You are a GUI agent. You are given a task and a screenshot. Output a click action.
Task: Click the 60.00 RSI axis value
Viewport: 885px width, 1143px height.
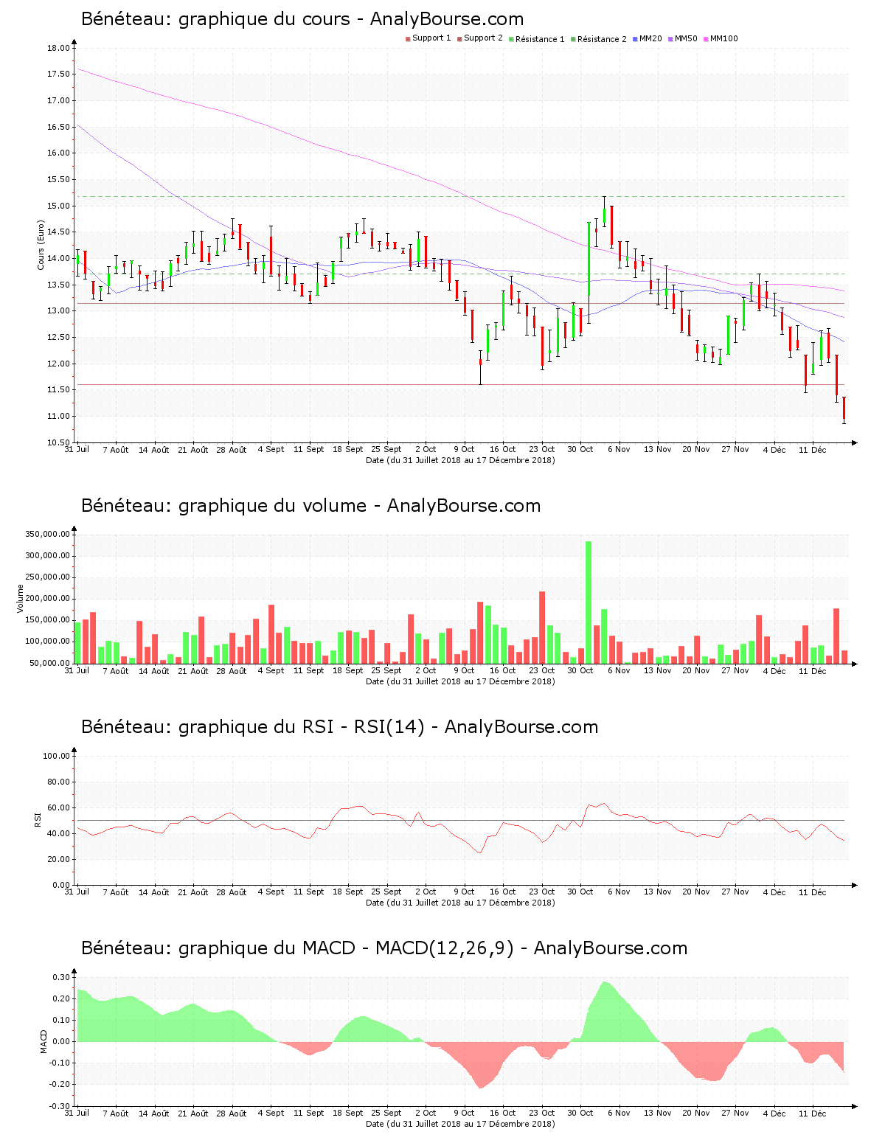(58, 807)
